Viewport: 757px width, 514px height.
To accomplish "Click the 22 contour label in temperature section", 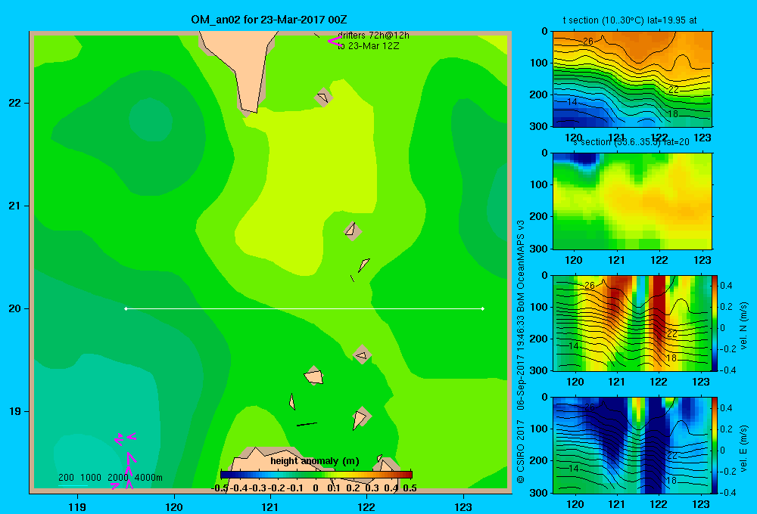I will tap(674, 89).
